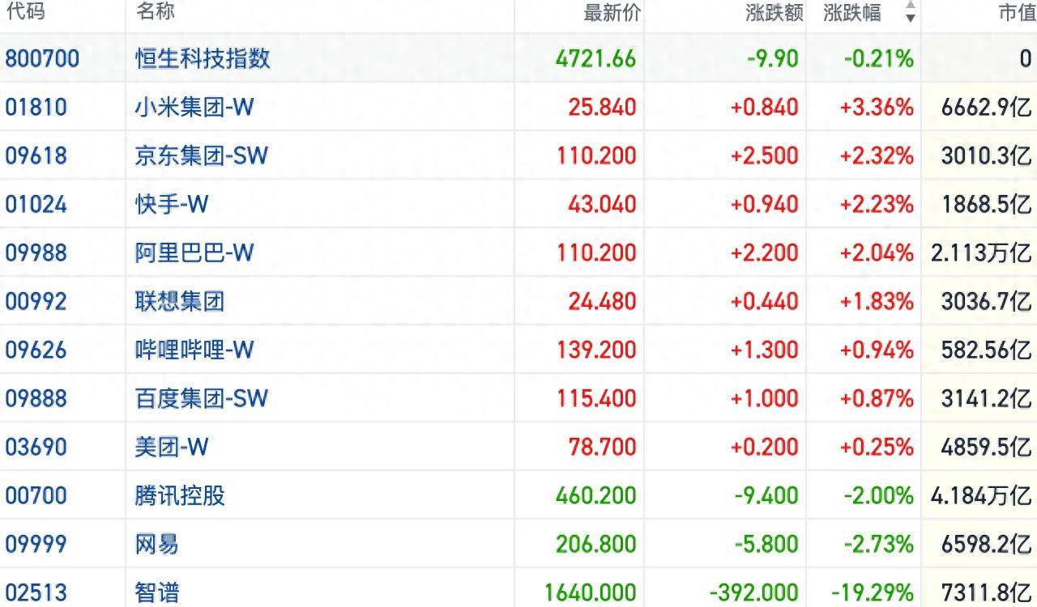1037x607 pixels.
Task: Sort by 最新价 column header
Action: click(612, 13)
